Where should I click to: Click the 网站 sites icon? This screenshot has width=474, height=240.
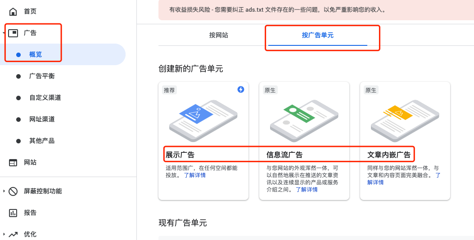[13, 163]
